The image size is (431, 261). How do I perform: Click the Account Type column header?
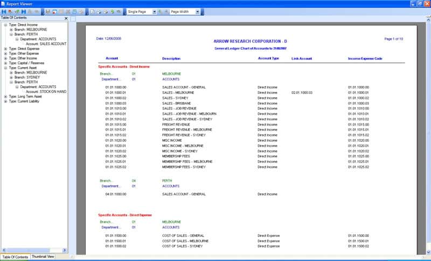[x=268, y=59]
